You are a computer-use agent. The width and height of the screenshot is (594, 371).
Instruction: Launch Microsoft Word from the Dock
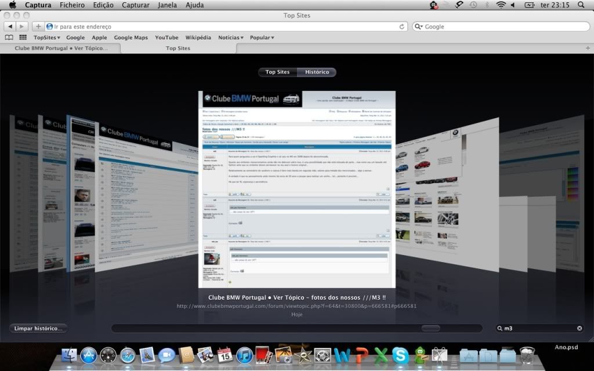coord(342,355)
